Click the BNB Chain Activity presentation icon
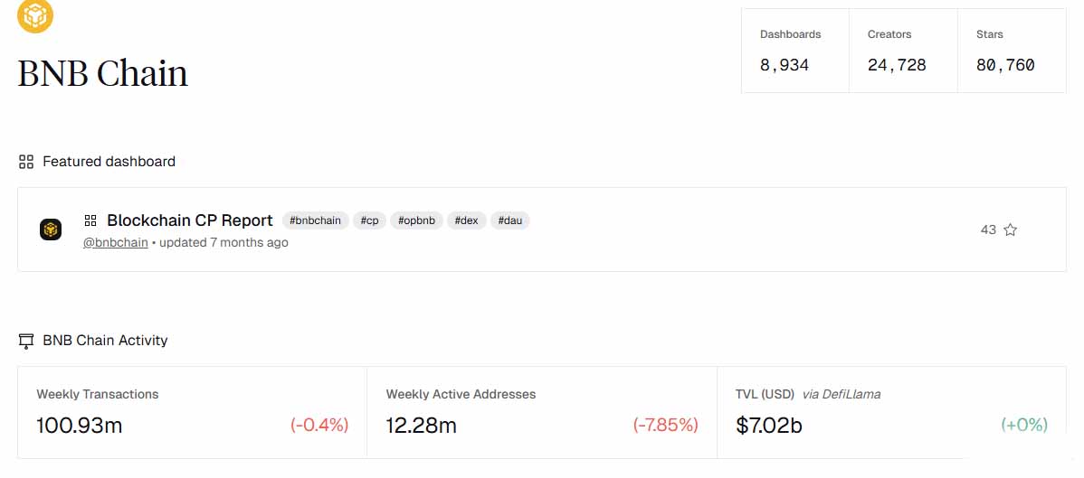 26,341
